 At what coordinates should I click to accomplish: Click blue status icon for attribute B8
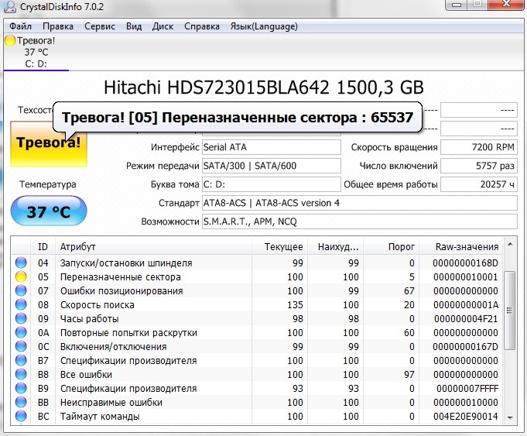coord(21,375)
